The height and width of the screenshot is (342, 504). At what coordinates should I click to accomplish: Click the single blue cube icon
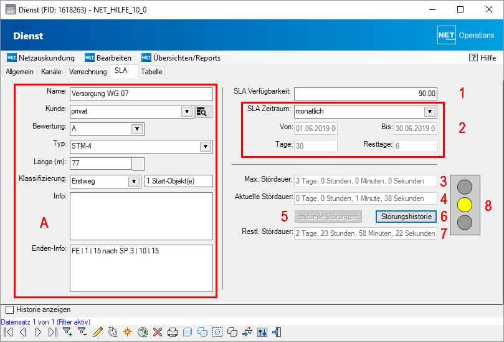tap(188, 332)
